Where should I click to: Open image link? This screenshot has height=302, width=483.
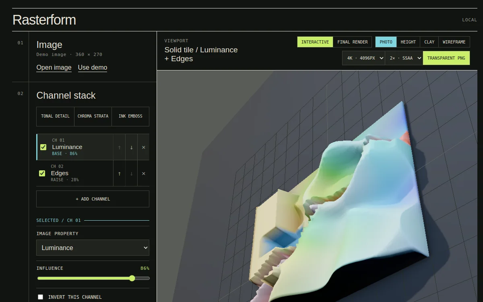coord(54,68)
